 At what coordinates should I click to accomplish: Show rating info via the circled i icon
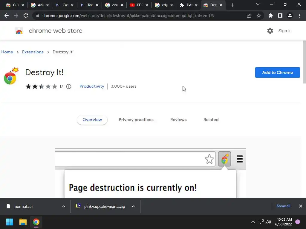(x=69, y=86)
